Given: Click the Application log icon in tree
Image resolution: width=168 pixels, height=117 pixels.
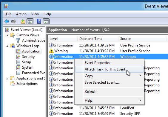Looking at the screenshot, I should 18,51.
